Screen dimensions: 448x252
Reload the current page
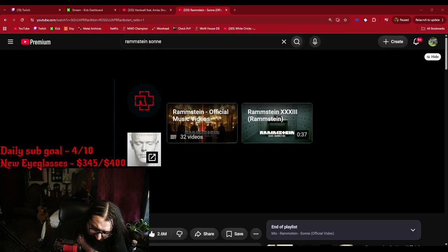pyautogui.click(x=22, y=20)
